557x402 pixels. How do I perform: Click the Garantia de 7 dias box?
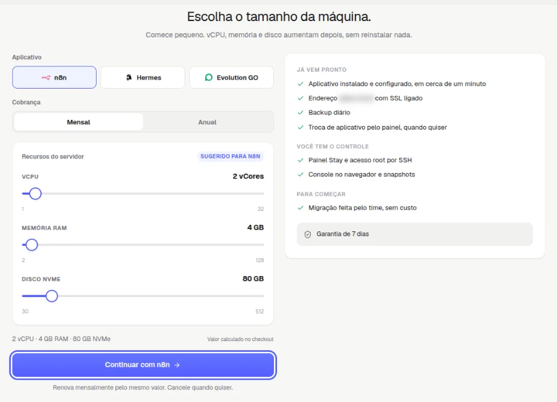[x=415, y=234]
